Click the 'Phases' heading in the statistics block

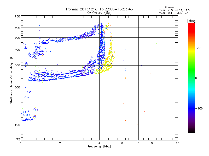point(169,8)
